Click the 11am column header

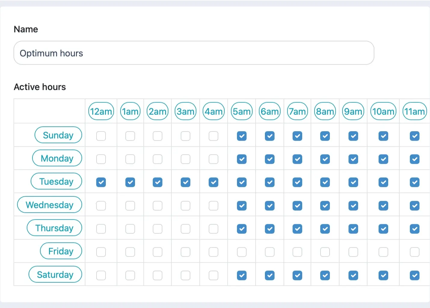tap(415, 111)
